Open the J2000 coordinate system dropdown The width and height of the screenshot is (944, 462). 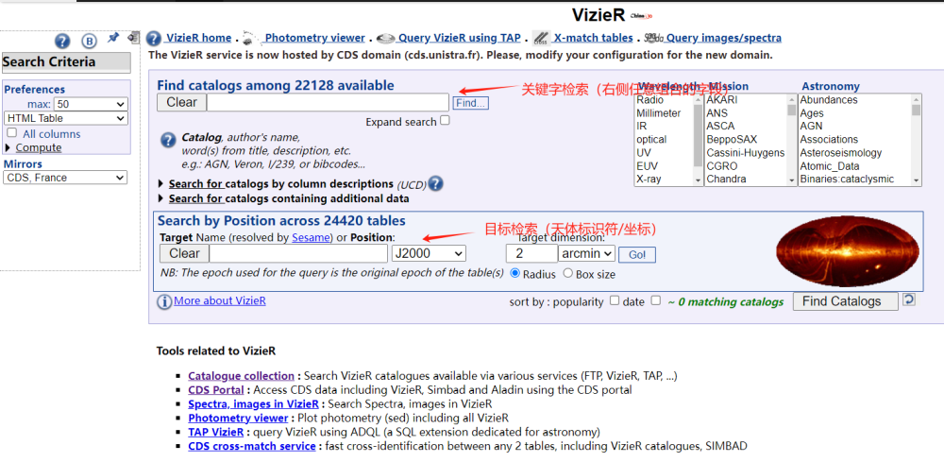[429, 253]
